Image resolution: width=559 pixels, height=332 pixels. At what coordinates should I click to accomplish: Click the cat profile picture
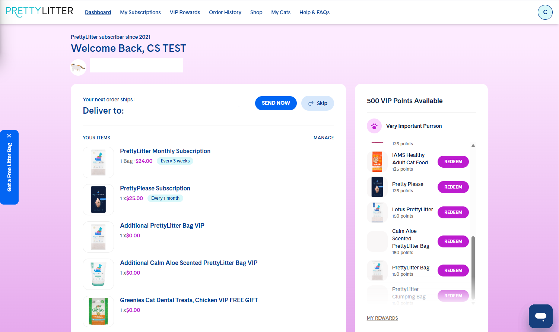[79, 67]
